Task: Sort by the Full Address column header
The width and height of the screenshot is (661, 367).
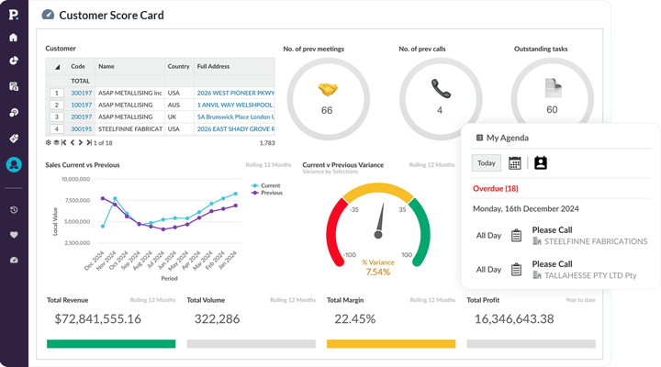Action: tap(213, 67)
